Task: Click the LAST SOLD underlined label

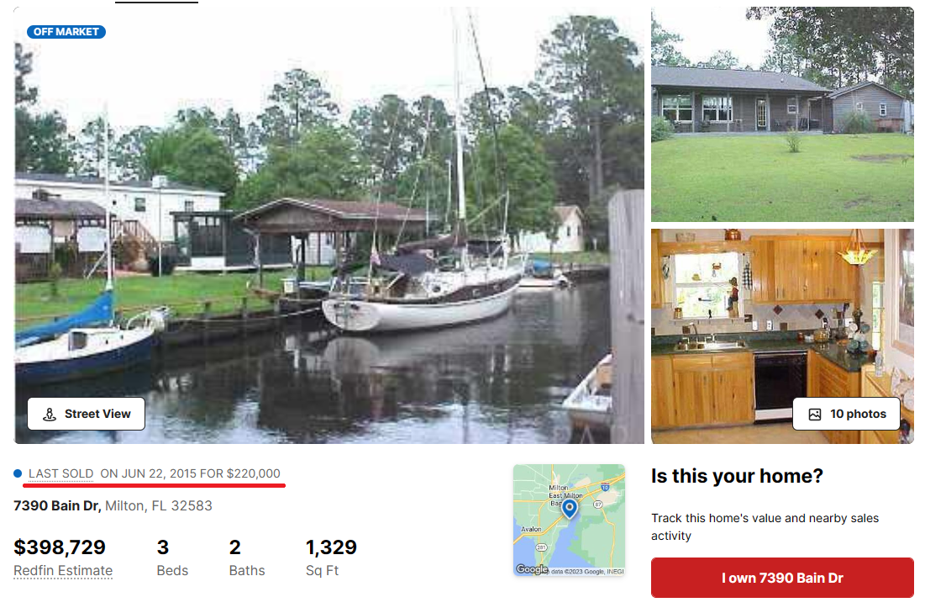Action: point(60,473)
